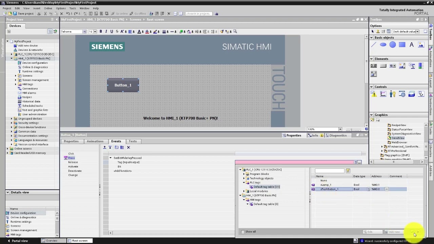Screen dimensions: 434x244
Task: Click Add function placeholder
Action: [123, 171]
